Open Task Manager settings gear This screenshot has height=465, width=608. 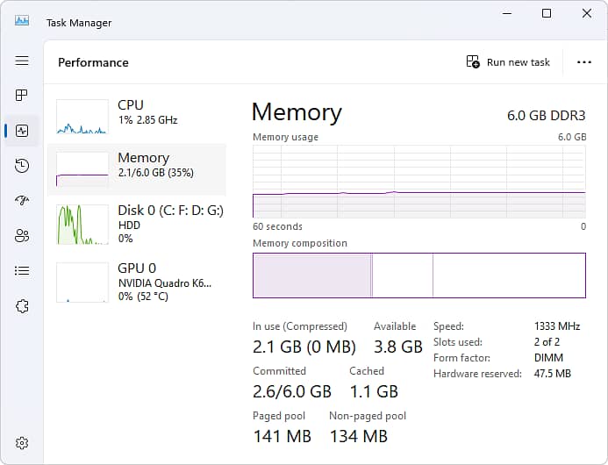pos(22,443)
